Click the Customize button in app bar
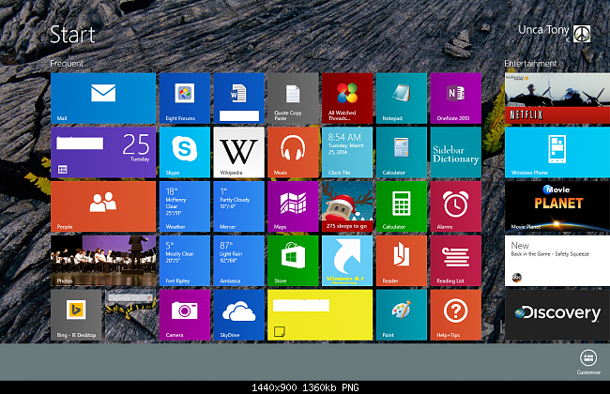This screenshot has height=394, width=610. 588,362
